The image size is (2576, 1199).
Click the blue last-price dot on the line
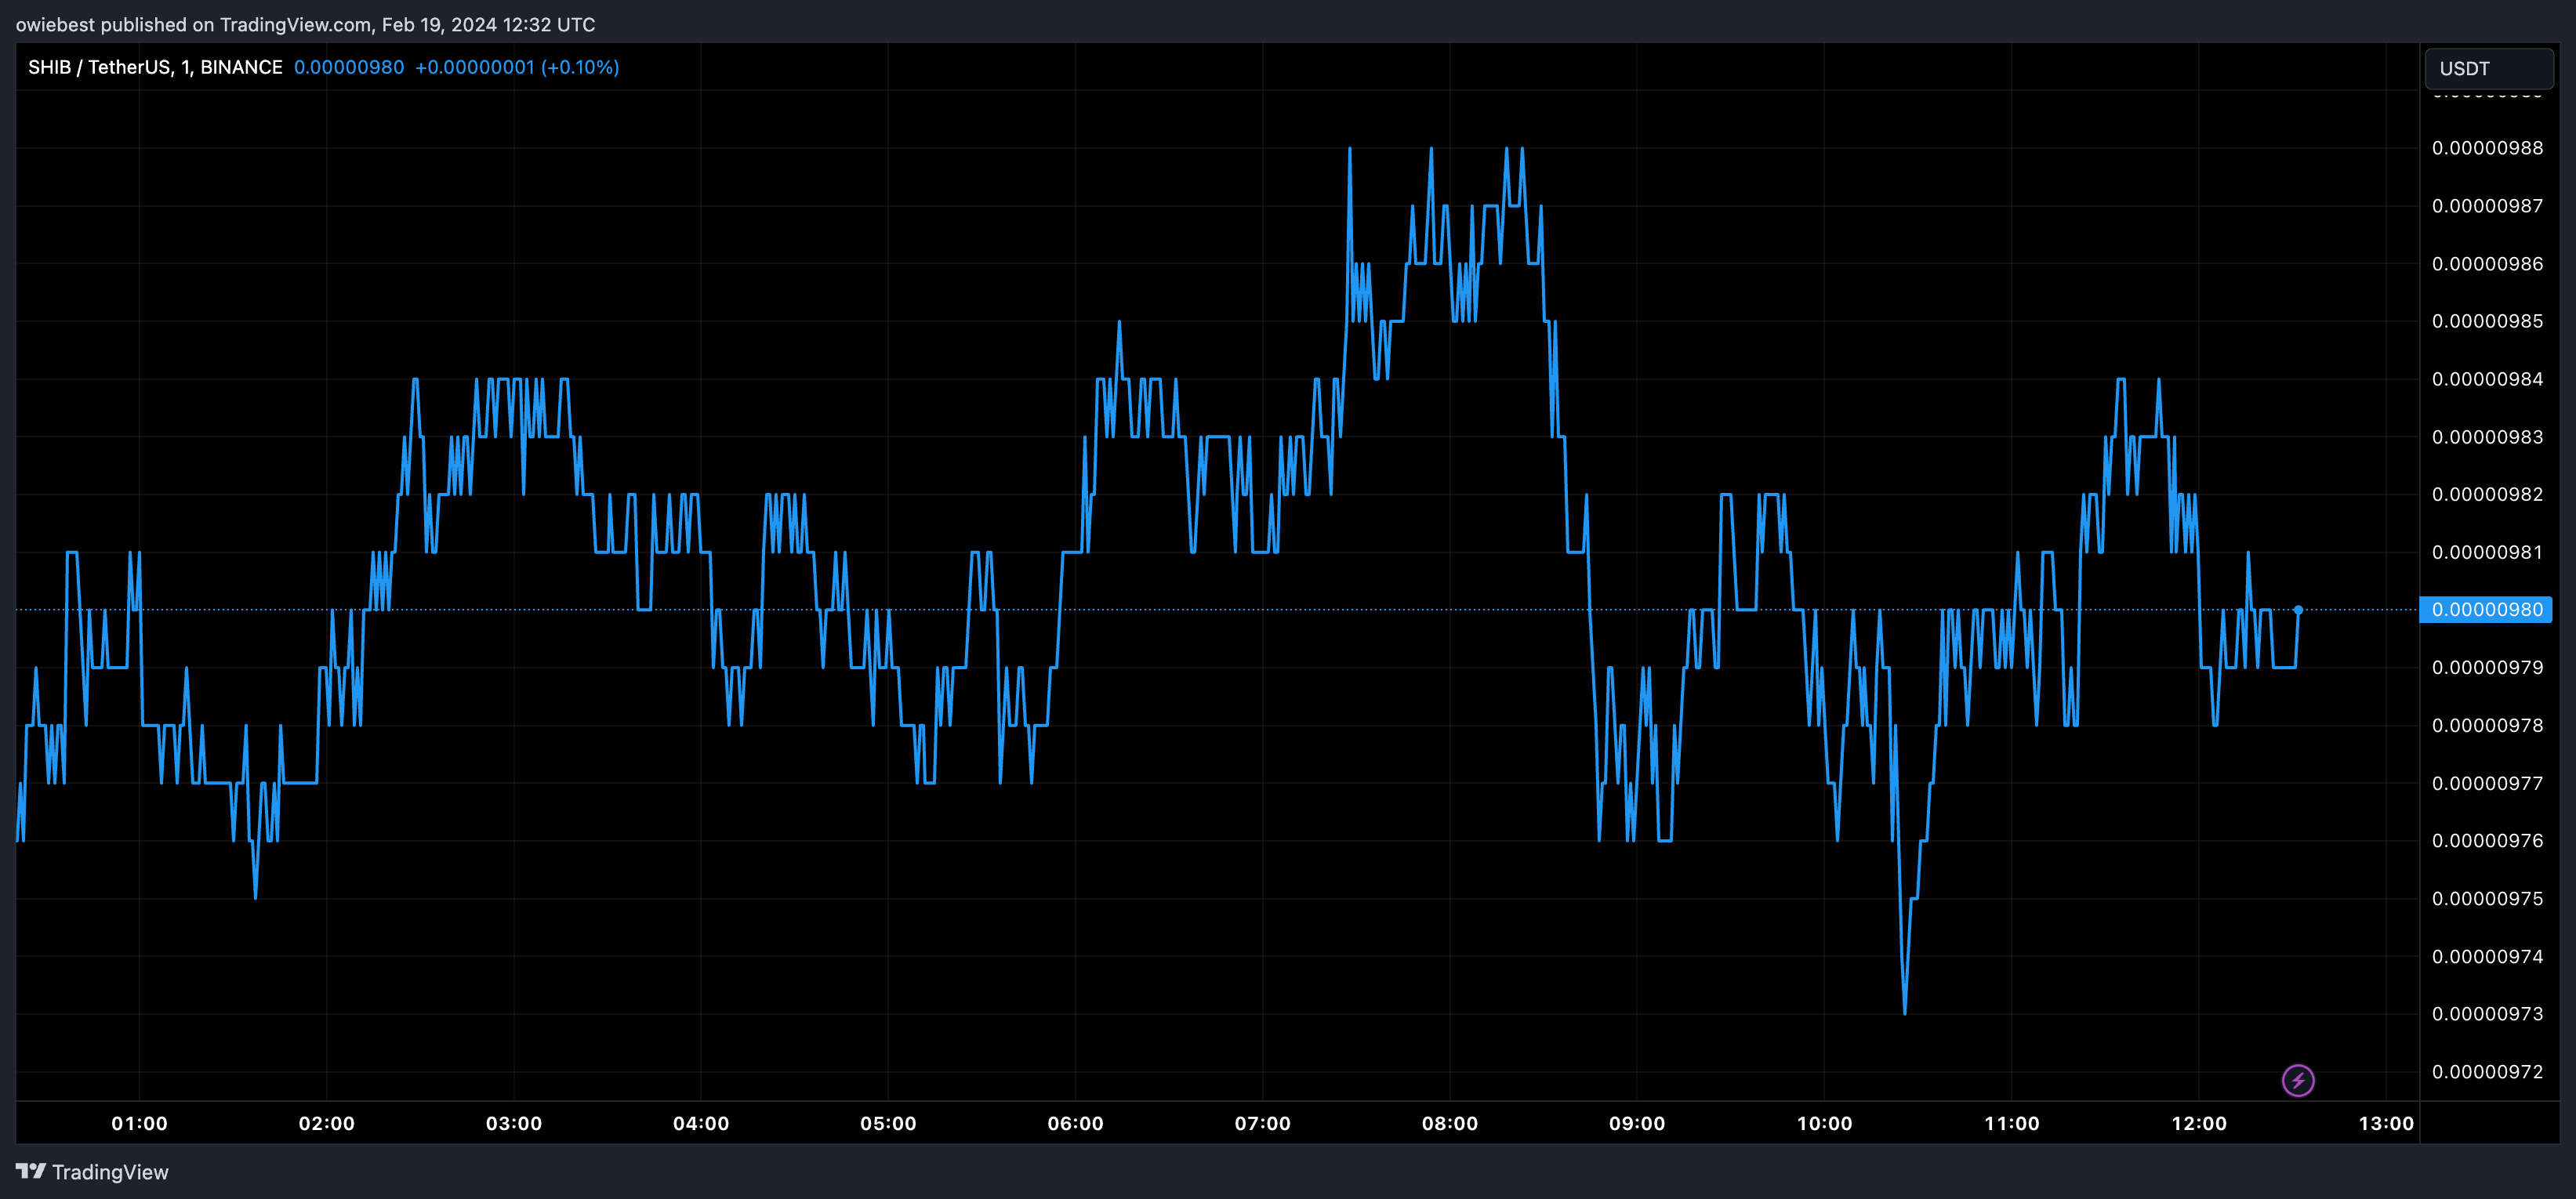pos(2298,610)
